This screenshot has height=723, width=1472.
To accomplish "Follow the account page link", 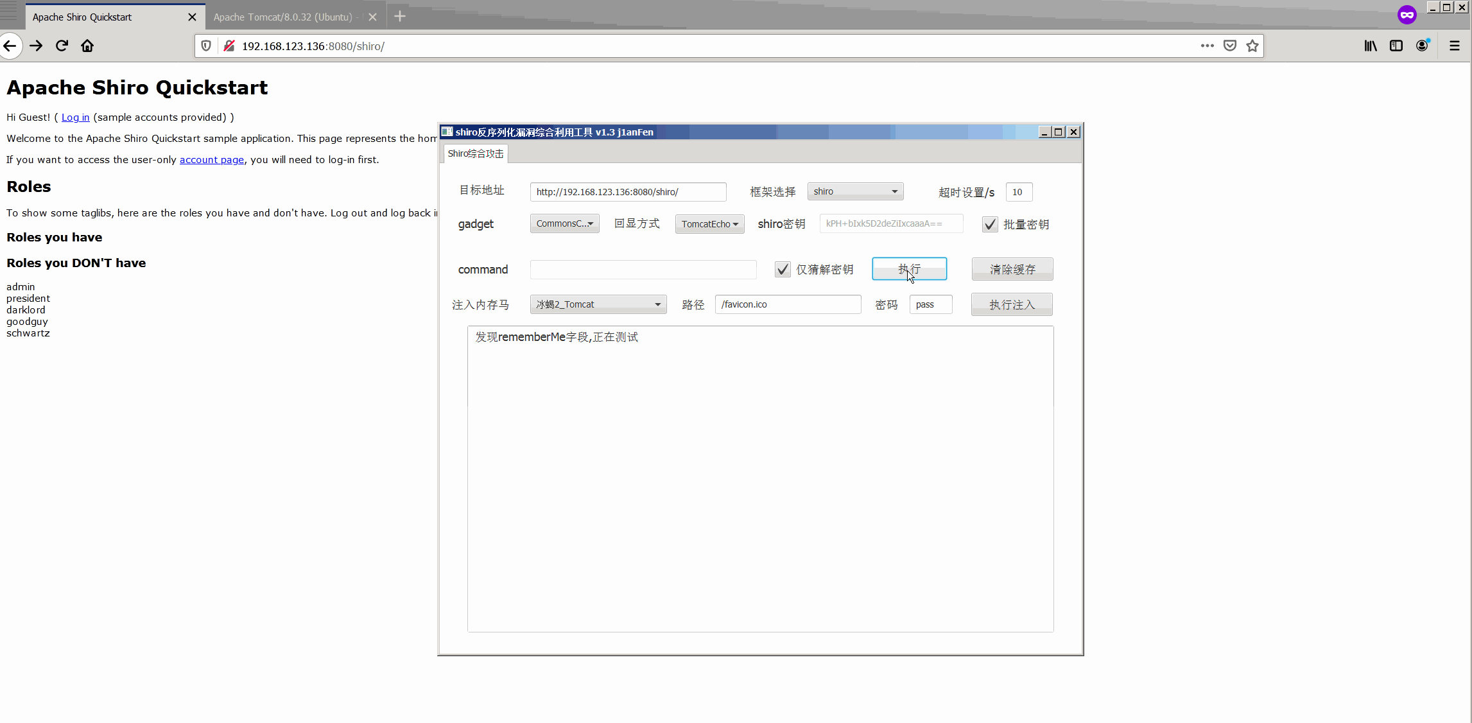I will (211, 160).
